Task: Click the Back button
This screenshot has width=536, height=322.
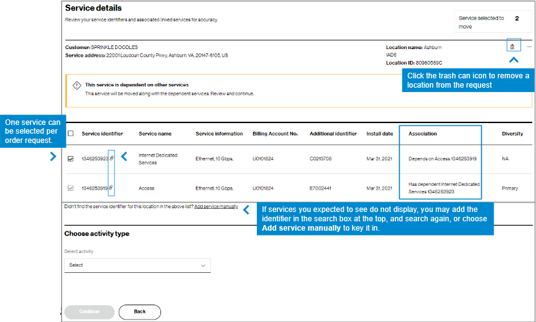Action: (x=139, y=312)
